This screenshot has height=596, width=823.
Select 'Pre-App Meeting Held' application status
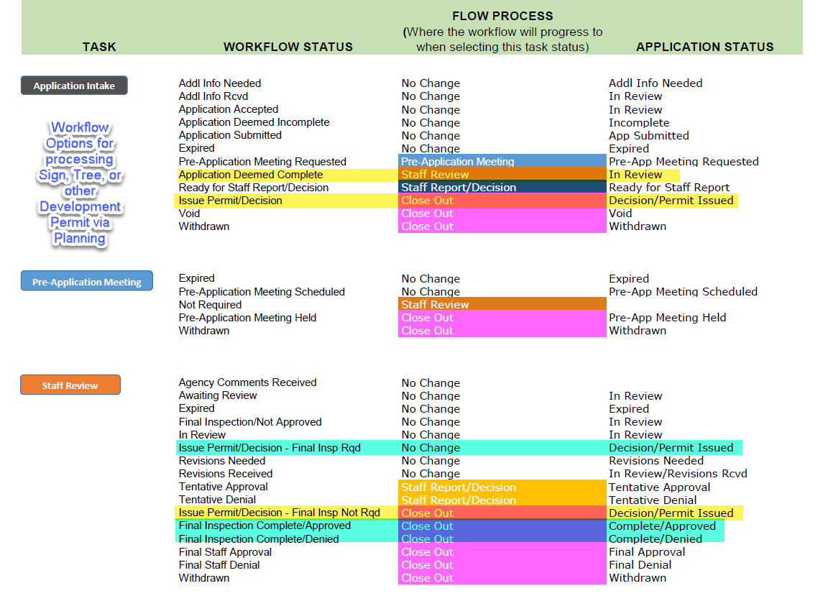[x=667, y=318]
